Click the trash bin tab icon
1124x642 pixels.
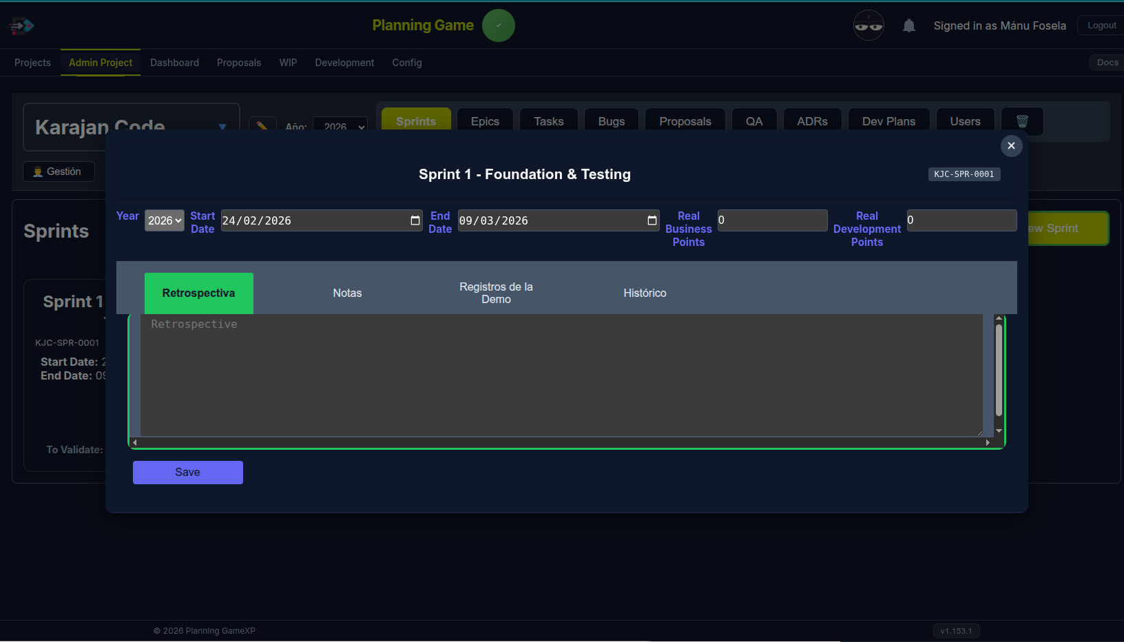tap(1021, 121)
